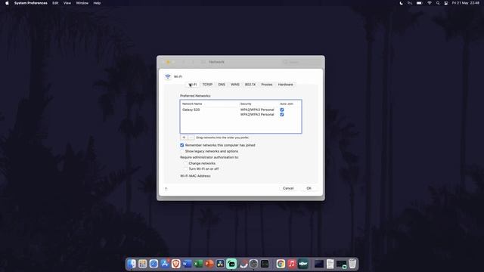The image size is (484, 272).
Task: Open Spotlight search in menu bar
Action: (438, 3)
